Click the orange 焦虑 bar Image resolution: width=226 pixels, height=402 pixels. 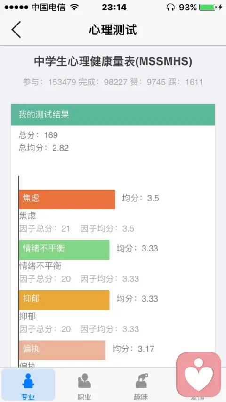click(67, 200)
